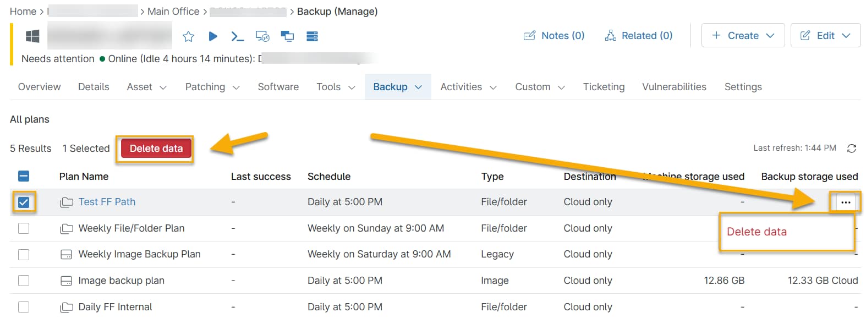Open the terminal command prompt icon

point(237,36)
